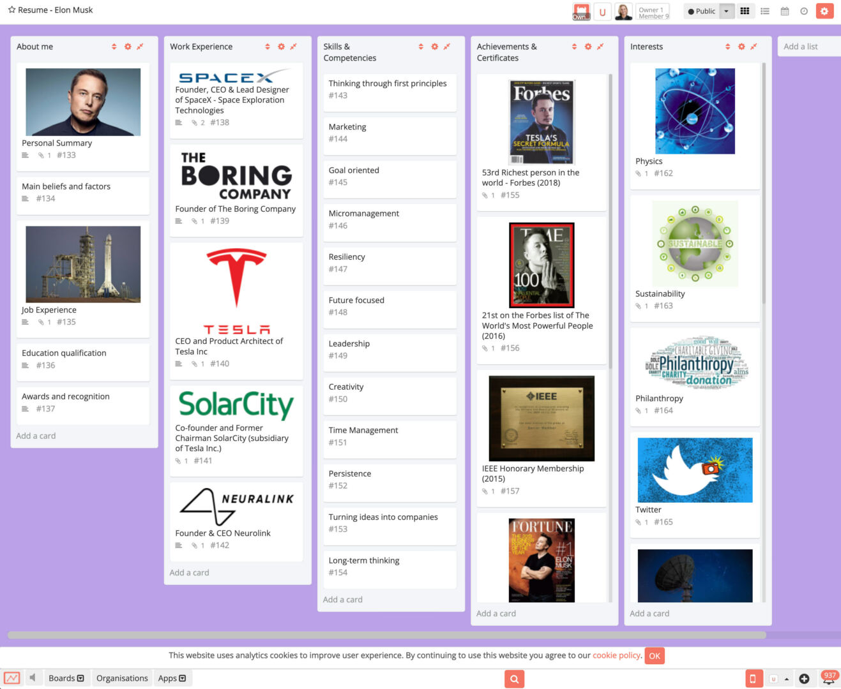This screenshot has width=841, height=689.
Task: Click the notifications bell with 937
Action: (829, 679)
